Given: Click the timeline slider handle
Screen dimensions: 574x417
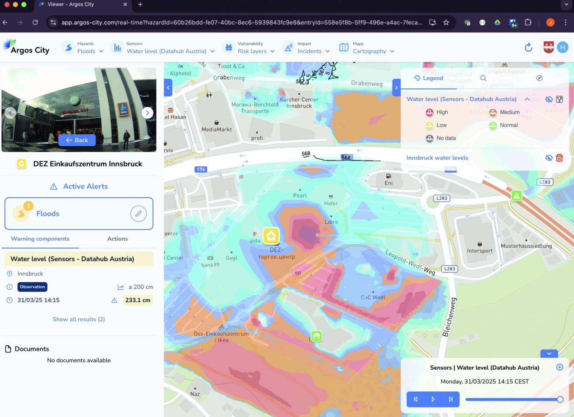Looking at the screenshot, I should coord(560,400).
